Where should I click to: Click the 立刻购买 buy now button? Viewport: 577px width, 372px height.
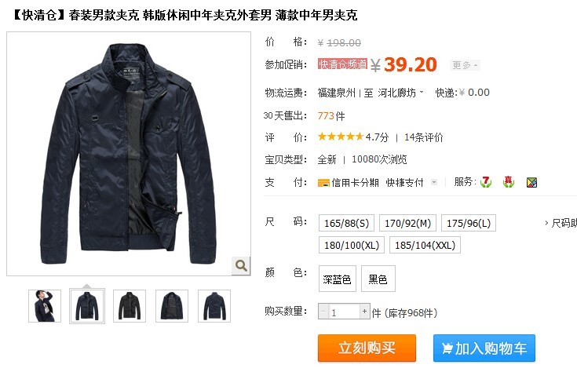[367, 348]
